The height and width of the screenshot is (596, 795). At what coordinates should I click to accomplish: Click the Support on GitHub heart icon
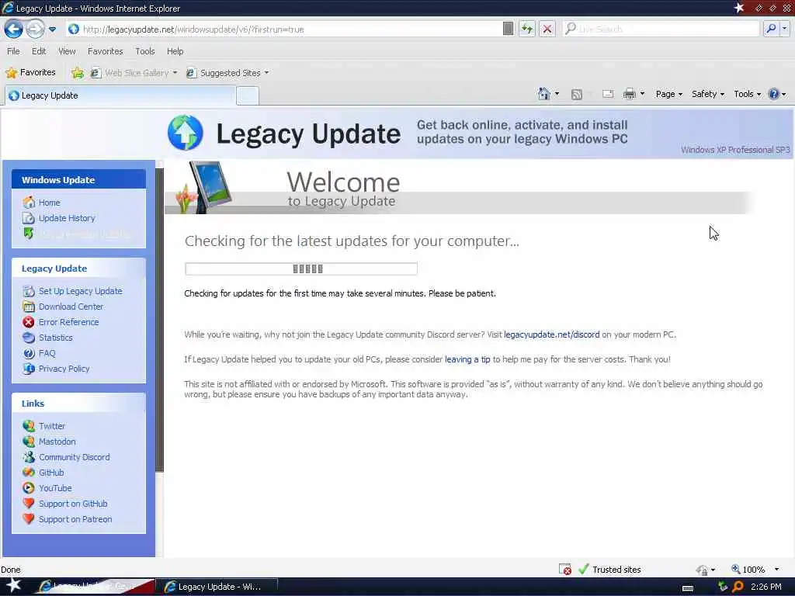[x=29, y=503]
